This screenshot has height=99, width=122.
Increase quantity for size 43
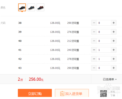[x=114, y=68]
